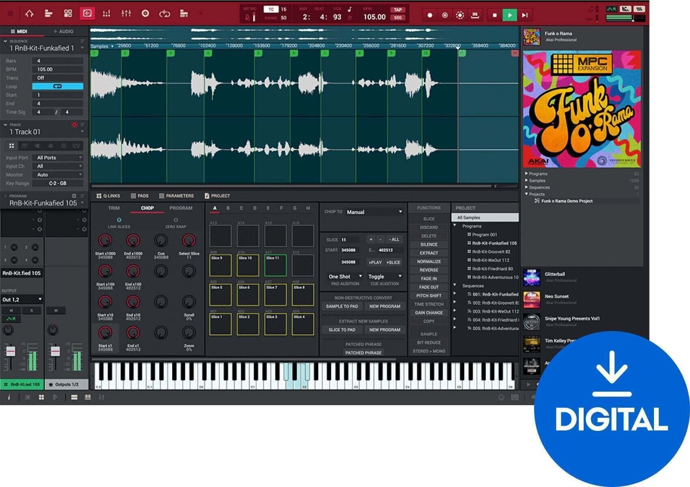690x487 pixels.
Task: Click the Overdub button in transport
Action: point(445,15)
